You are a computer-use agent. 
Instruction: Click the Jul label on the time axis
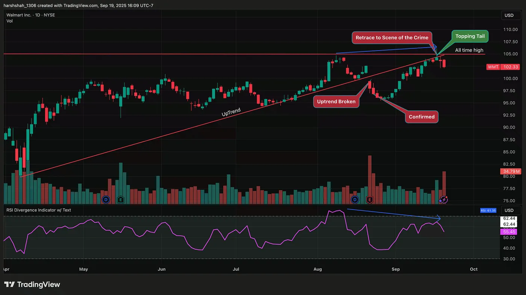tap(236, 269)
